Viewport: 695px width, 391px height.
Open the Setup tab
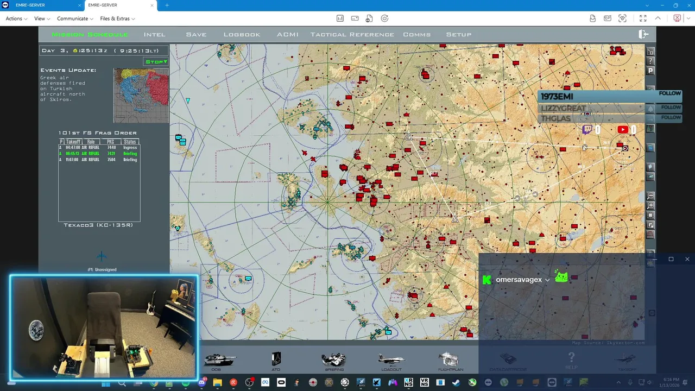point(459,34)
